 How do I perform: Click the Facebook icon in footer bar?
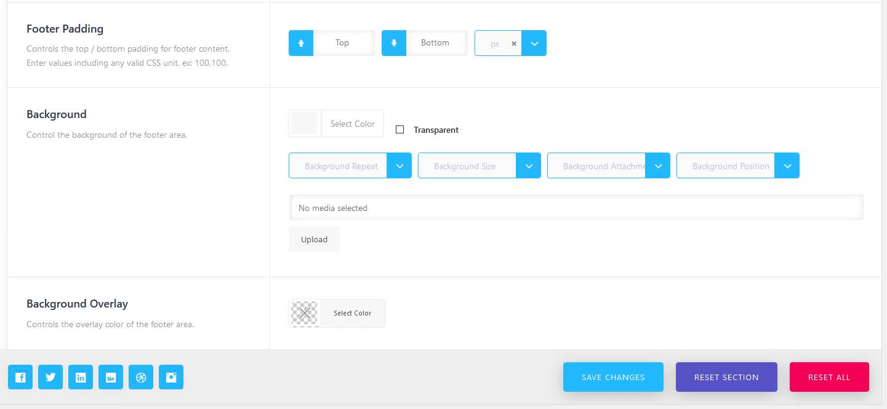point(20,377)
